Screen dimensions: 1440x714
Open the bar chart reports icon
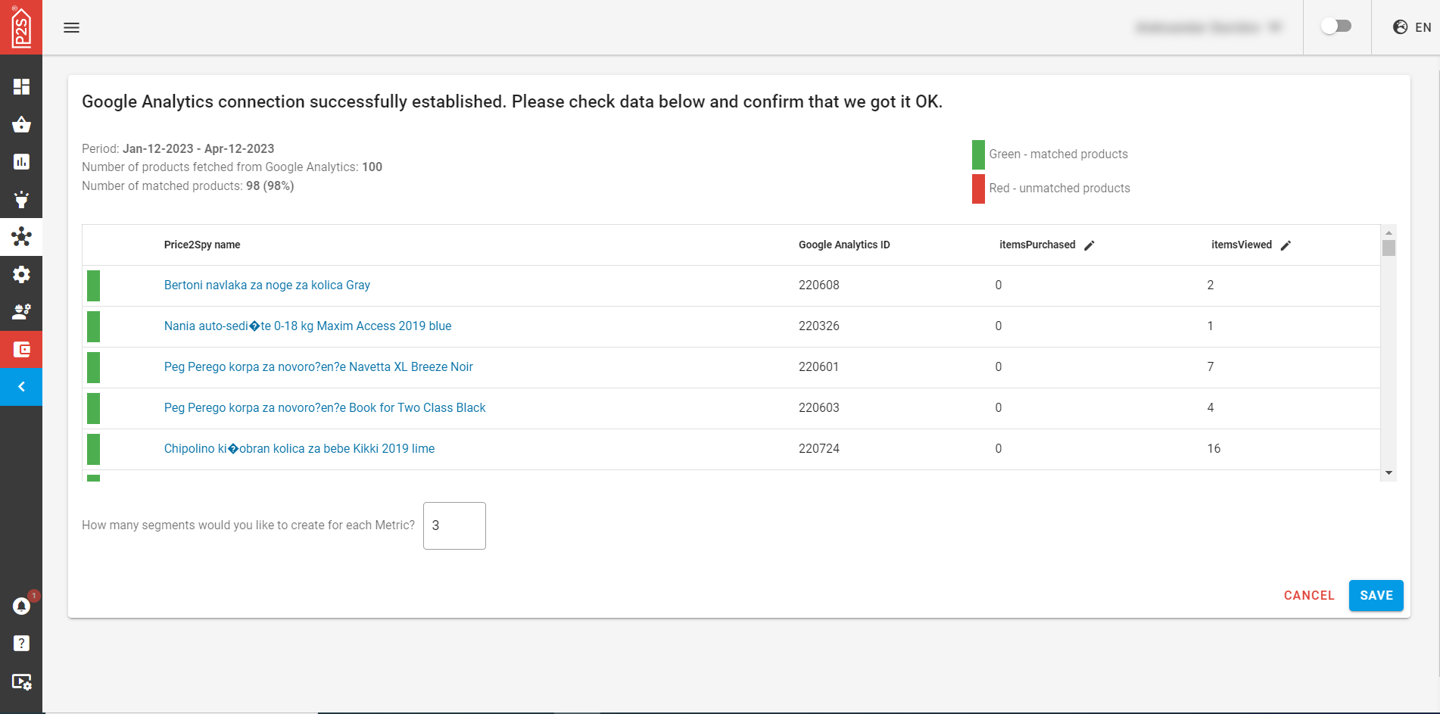pos(21,161)
